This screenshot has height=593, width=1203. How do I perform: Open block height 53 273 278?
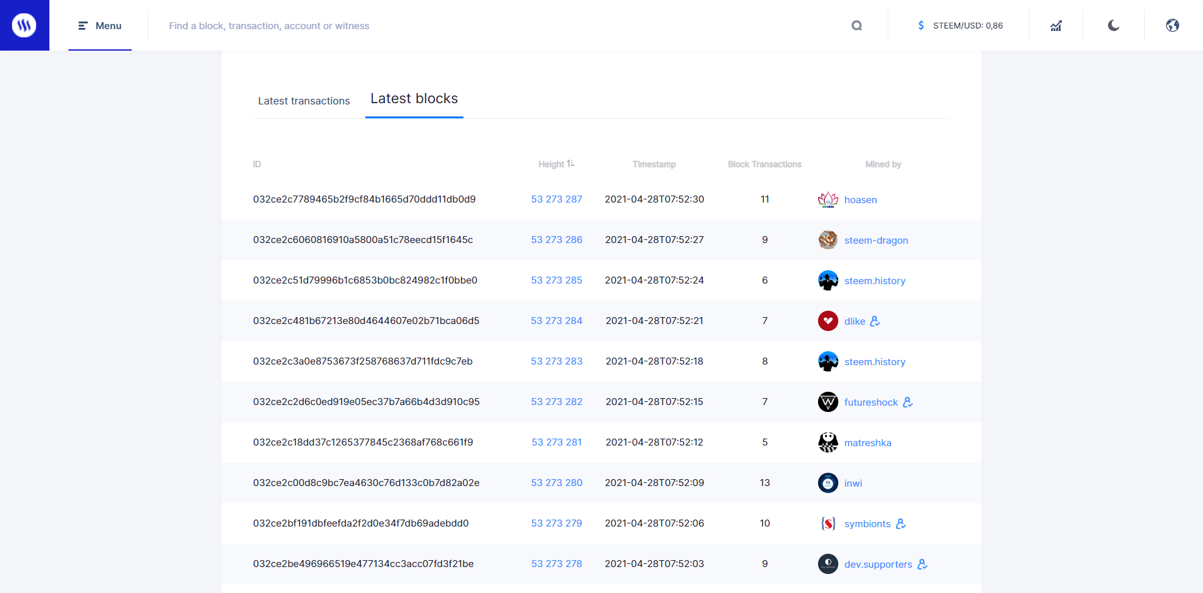(x=557, y=564)
